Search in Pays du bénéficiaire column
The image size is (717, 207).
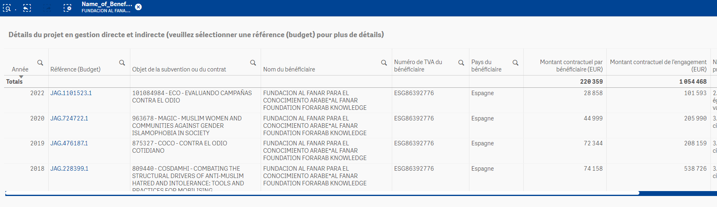(516, 62)
